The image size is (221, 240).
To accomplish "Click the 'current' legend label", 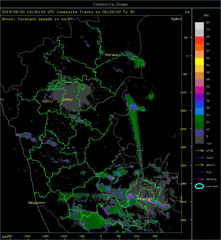I will (x=212, y=186).
